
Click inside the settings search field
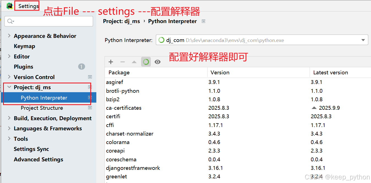click(49, 21)
